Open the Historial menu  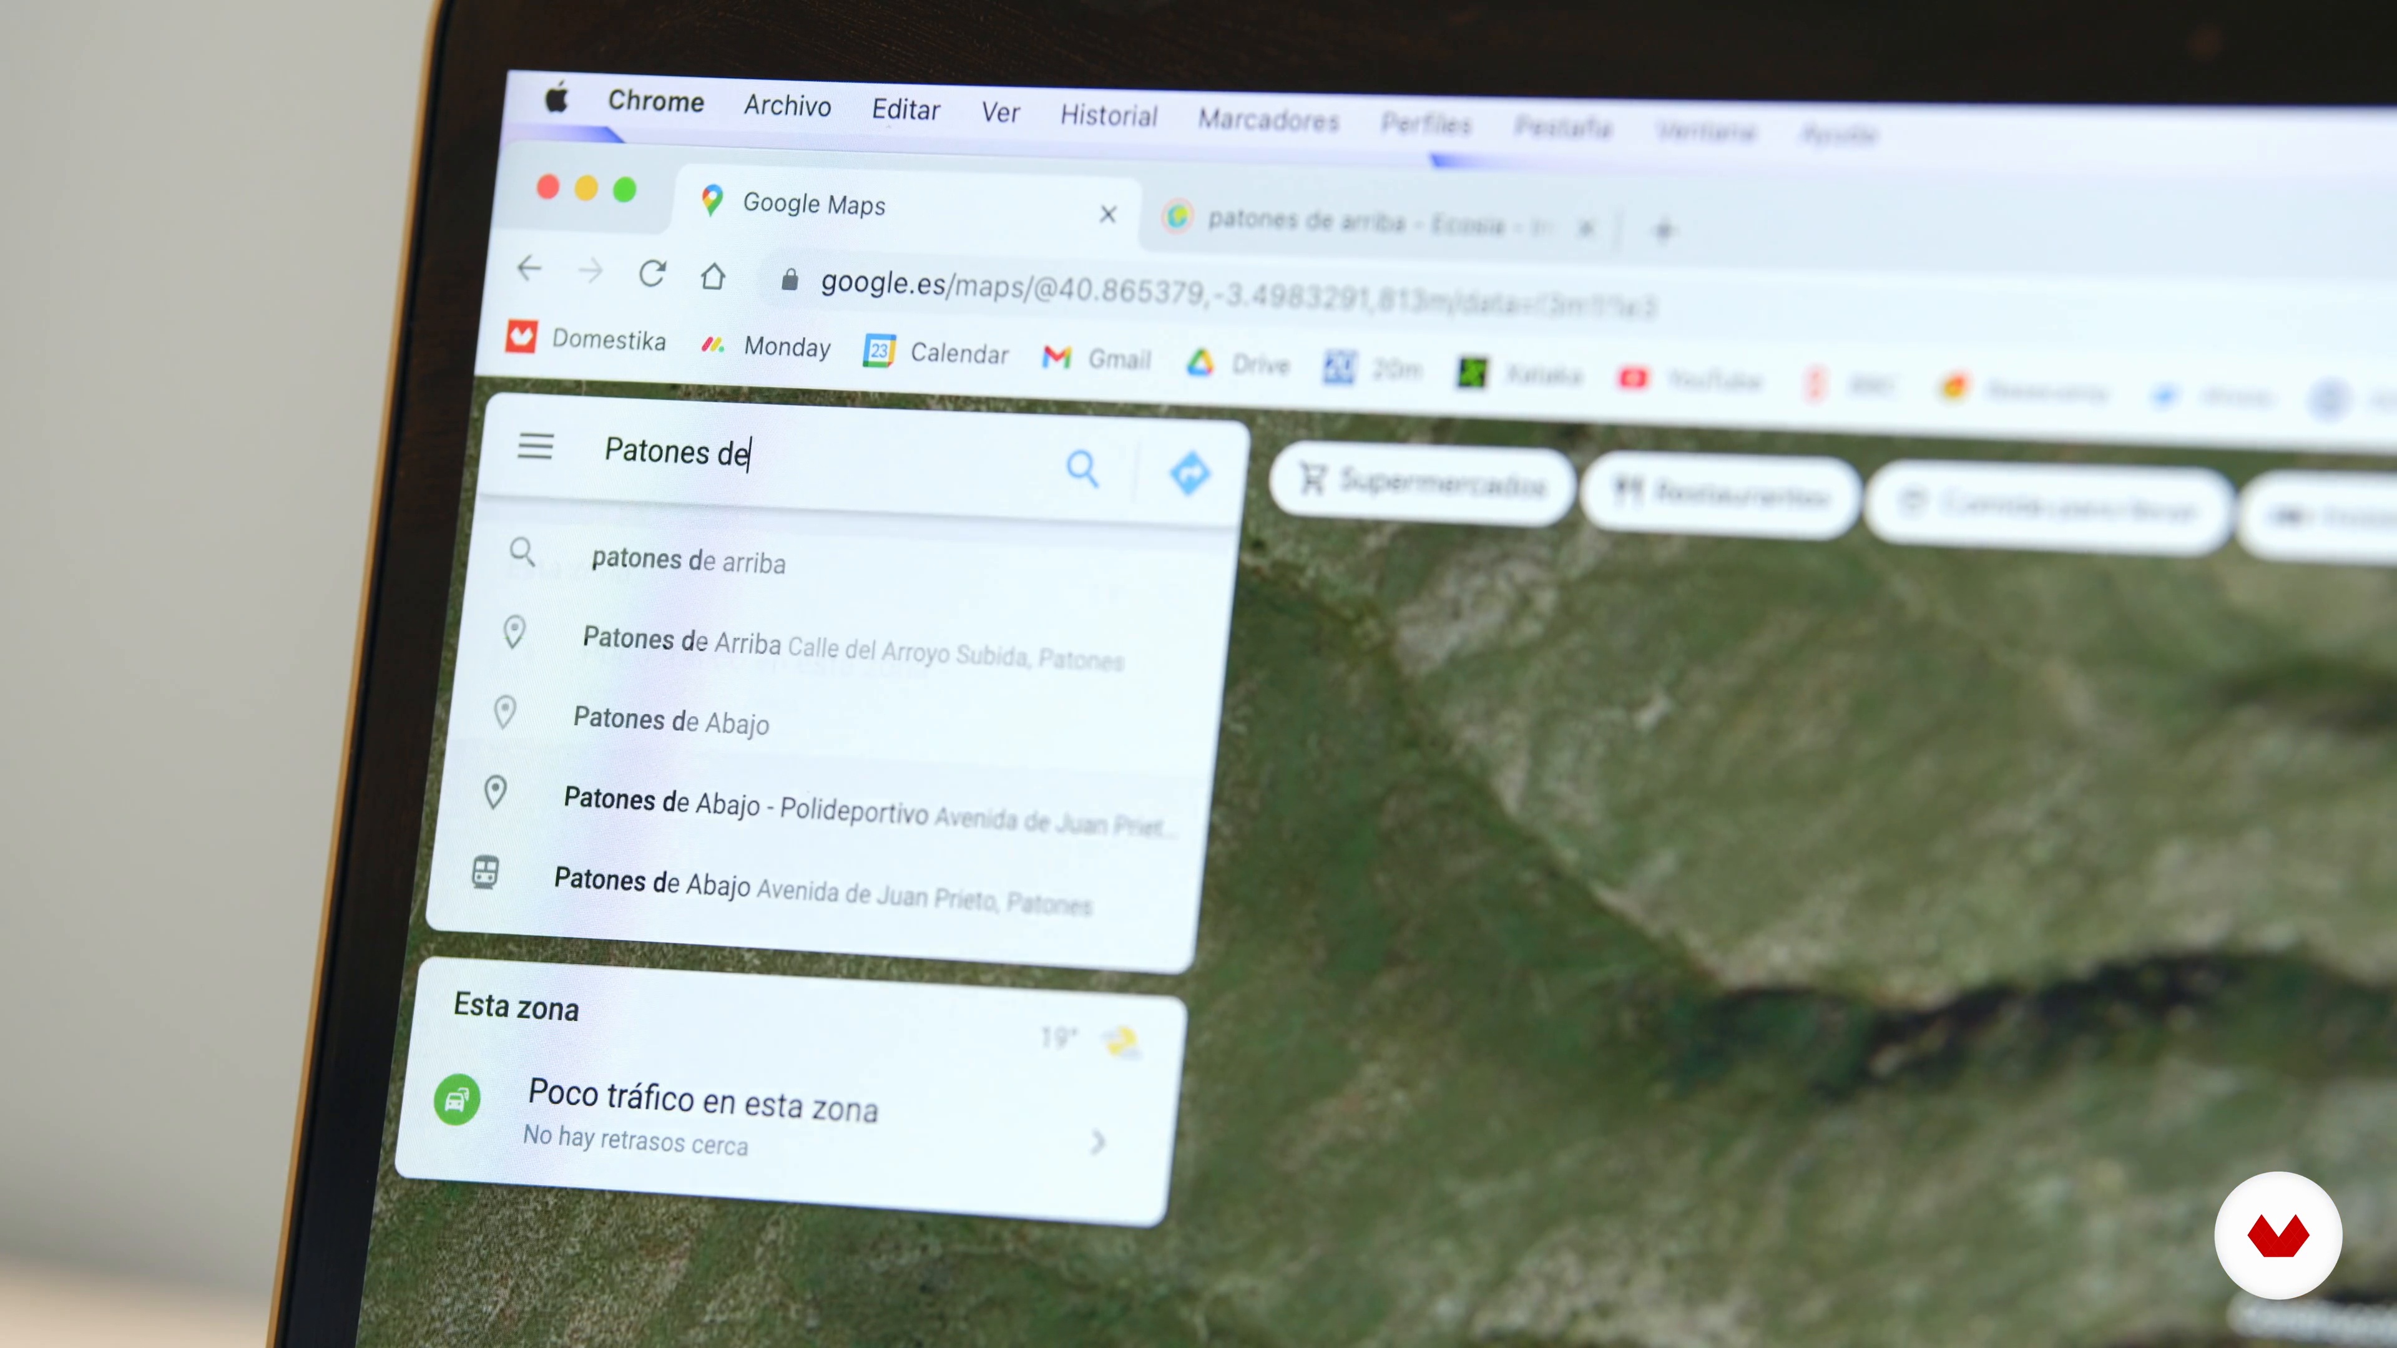pyautogui.click(x=1109, y=115)
